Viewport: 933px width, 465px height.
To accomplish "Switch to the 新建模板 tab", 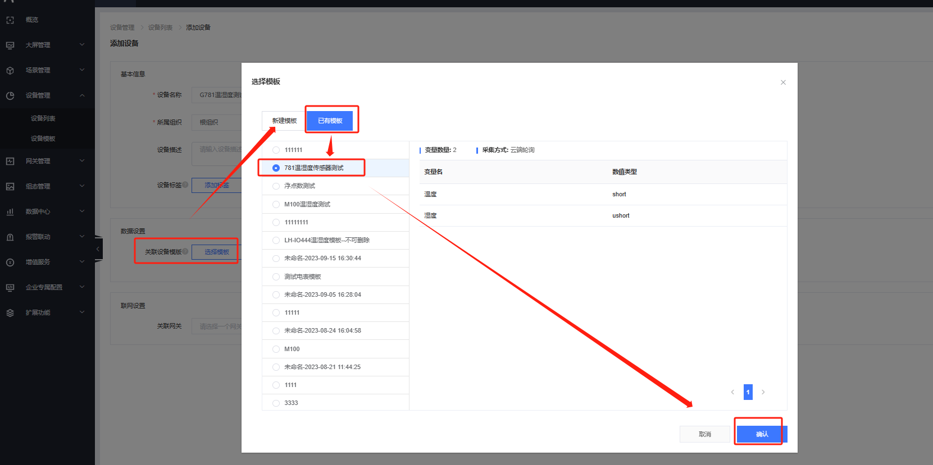I will point(284,121).
